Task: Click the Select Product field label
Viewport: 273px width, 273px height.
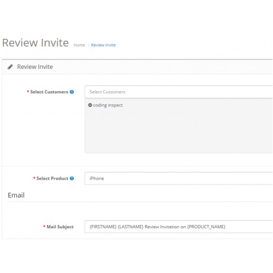Action: (x=52, y=178)
